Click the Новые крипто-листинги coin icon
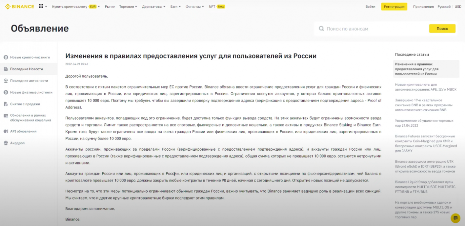This screenshot has width=465, height=226. tap(6, 57)
